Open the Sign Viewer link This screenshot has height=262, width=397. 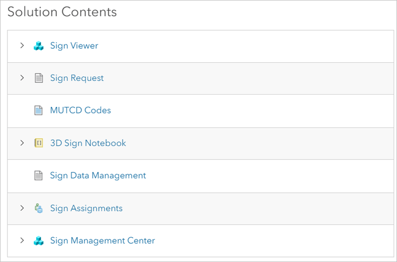(x=74, y=46)
